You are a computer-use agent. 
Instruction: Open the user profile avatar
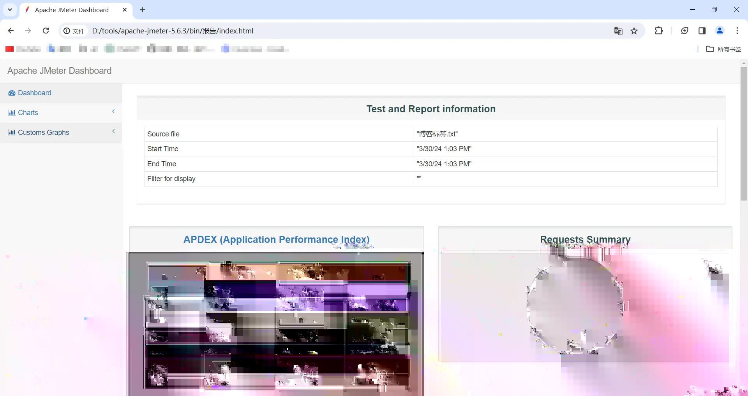coord(720,31)
